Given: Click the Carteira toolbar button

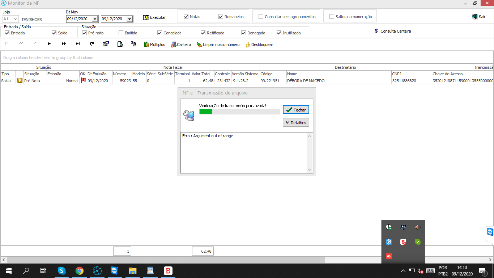Looking at the screenshot, I should [181, 45].
